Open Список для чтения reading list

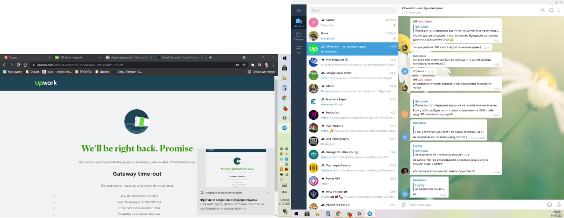point(261,71)
